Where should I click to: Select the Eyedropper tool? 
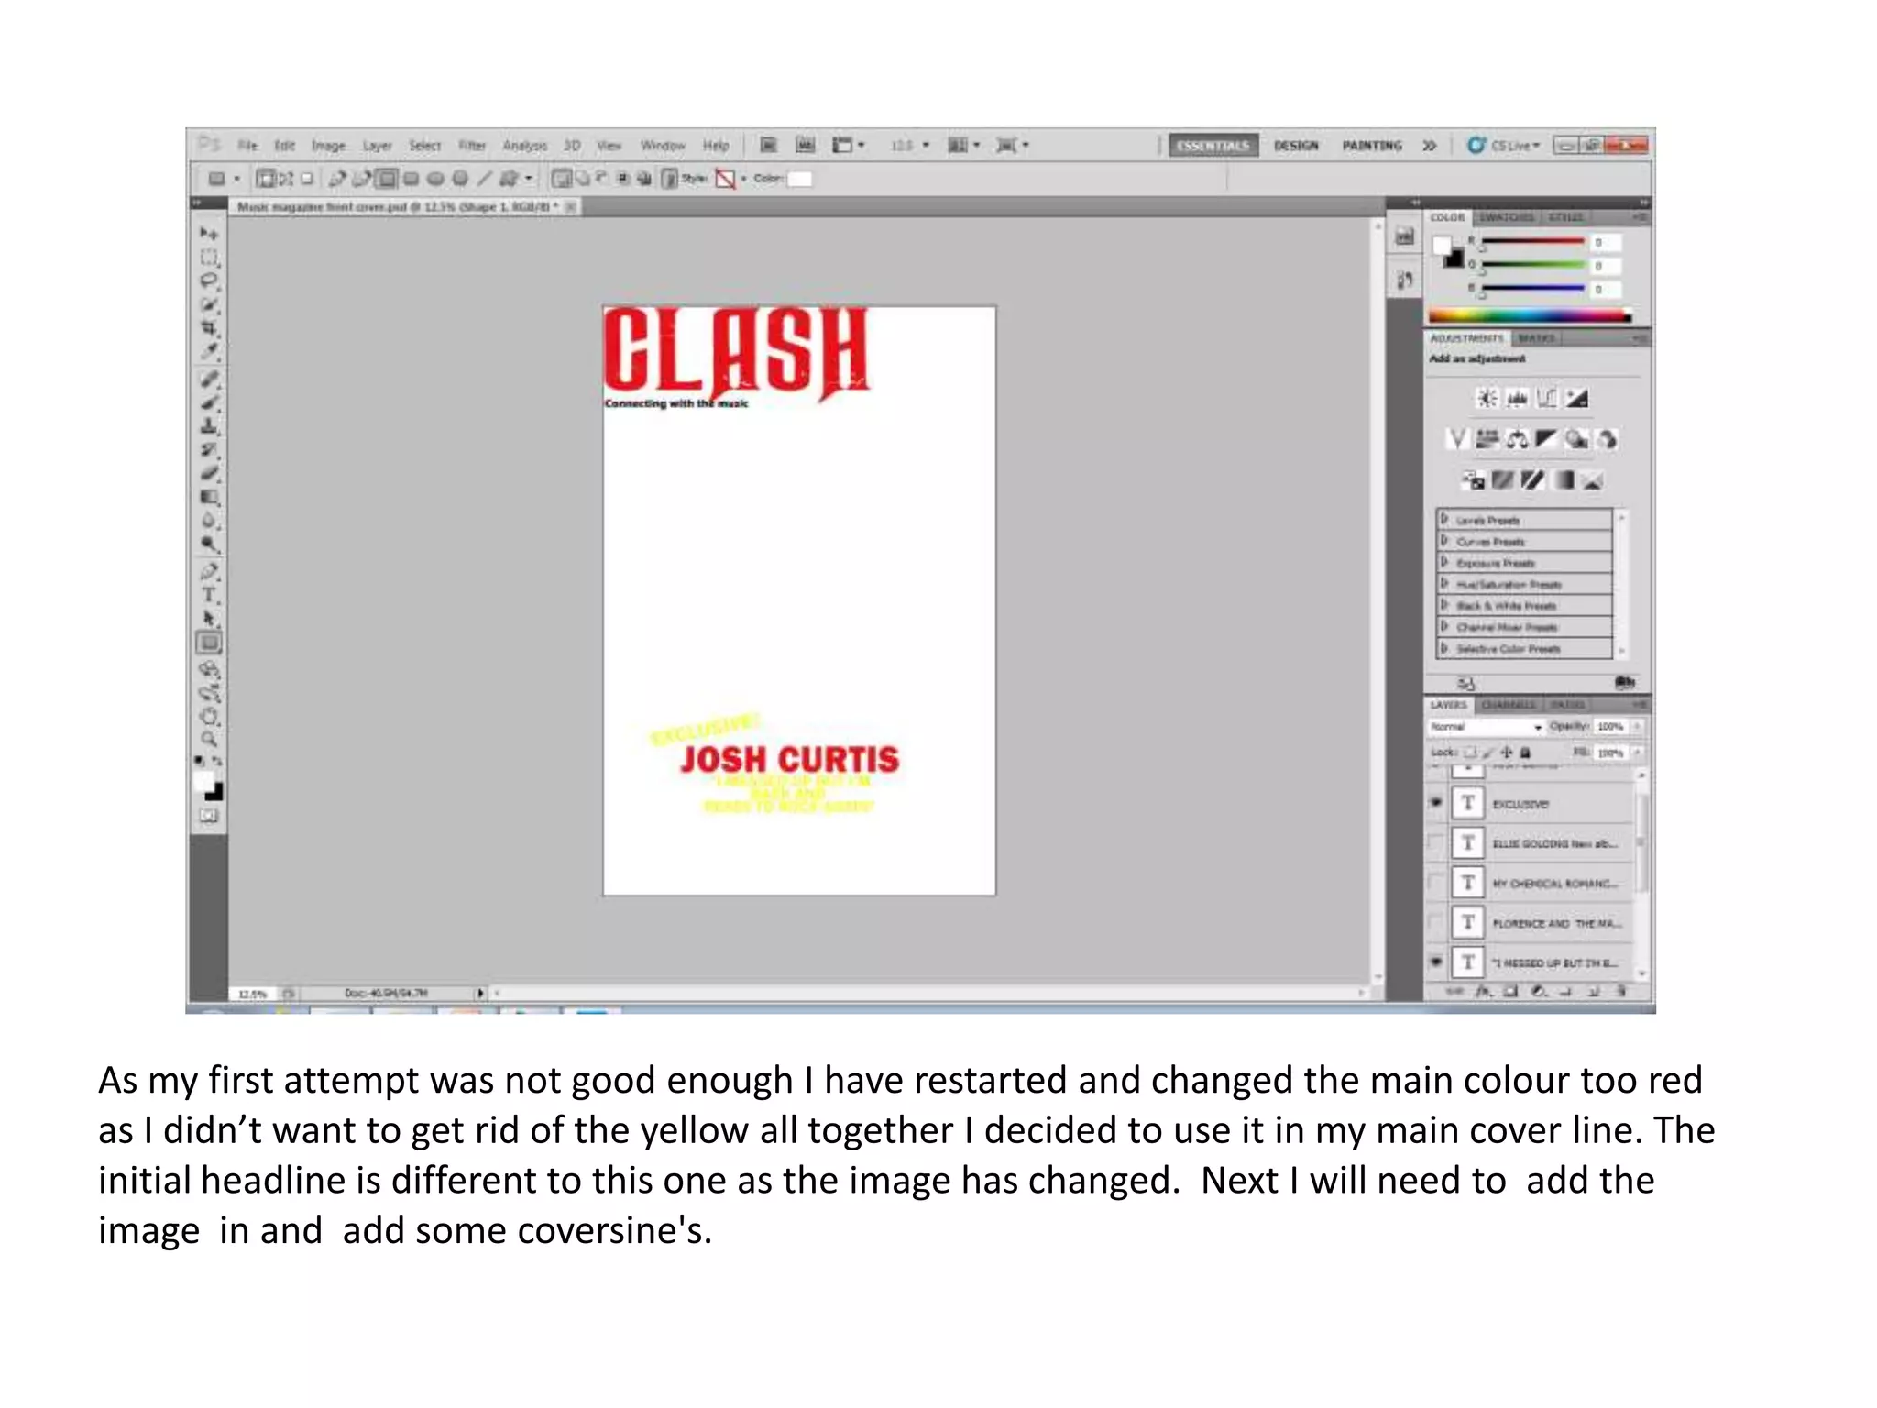click(209, 351)
